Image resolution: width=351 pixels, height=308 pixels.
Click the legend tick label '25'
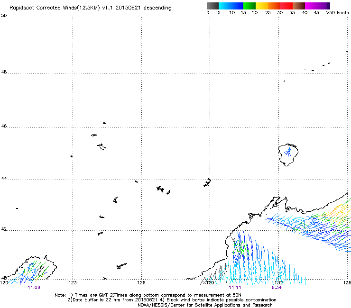[x=268, y=13]
